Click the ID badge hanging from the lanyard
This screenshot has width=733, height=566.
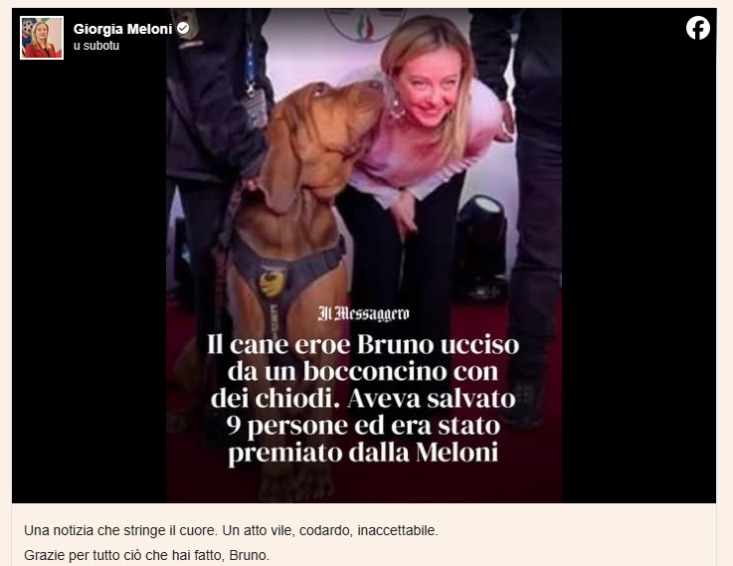click(x=255, y=106)
